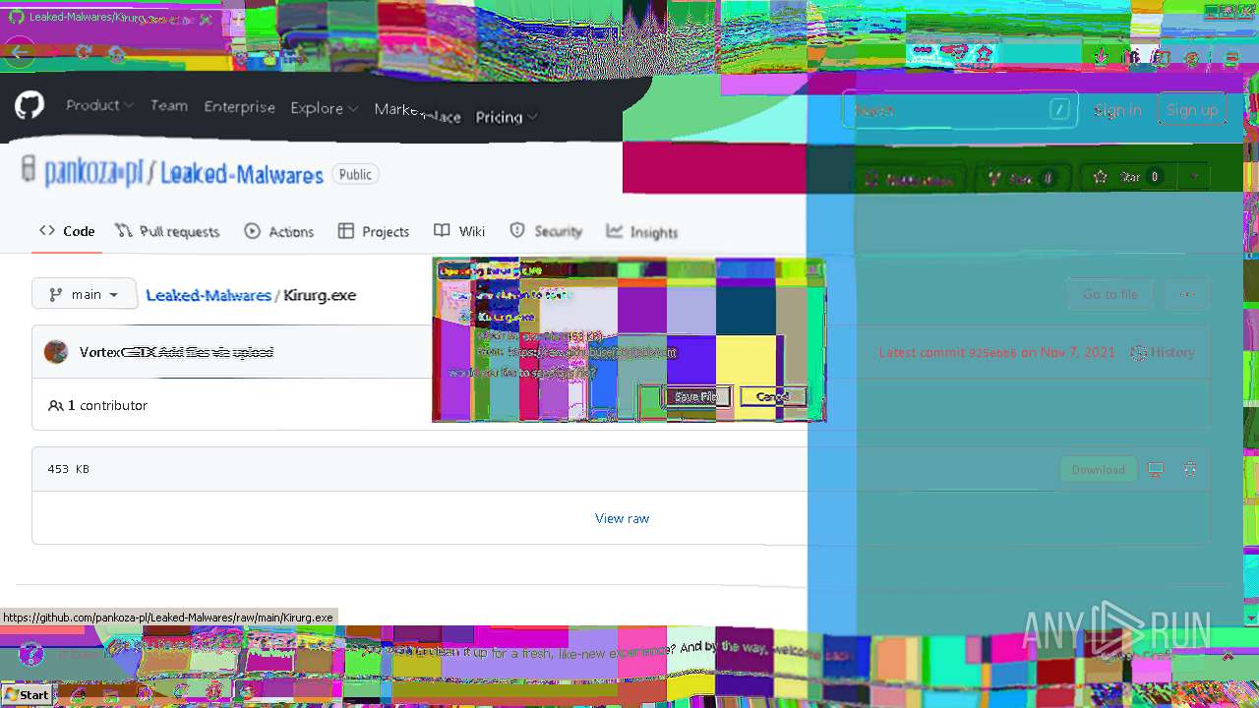The height and width of the screenshot is (708, 1259).
Task: Expand the Product menu
Action: click(x=99, y=105)
